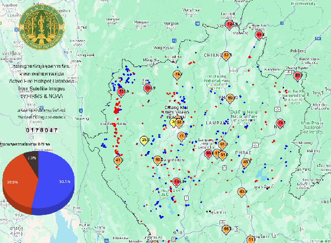Click the orange 45 marker at Phrae
Viewport: 331px width, 243px height.
245,162
